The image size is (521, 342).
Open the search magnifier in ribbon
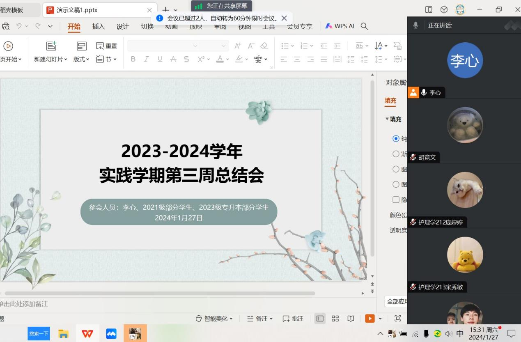(x=364, y=26)
